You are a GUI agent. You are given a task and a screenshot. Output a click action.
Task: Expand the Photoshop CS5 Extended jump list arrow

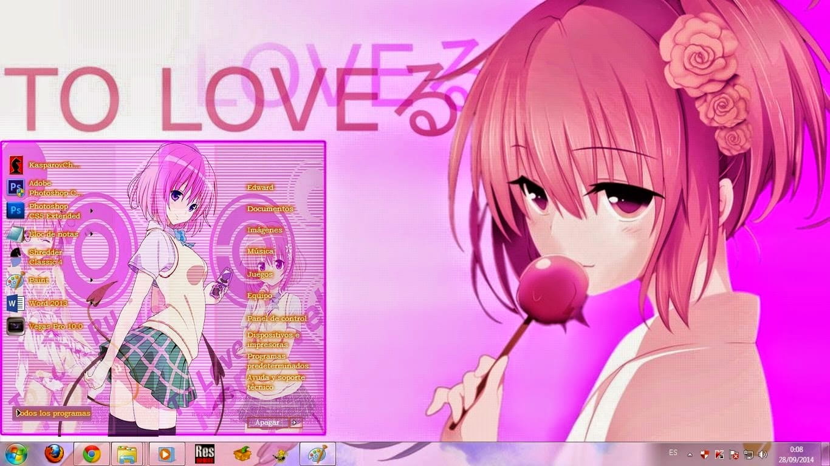tap(92, 211)
